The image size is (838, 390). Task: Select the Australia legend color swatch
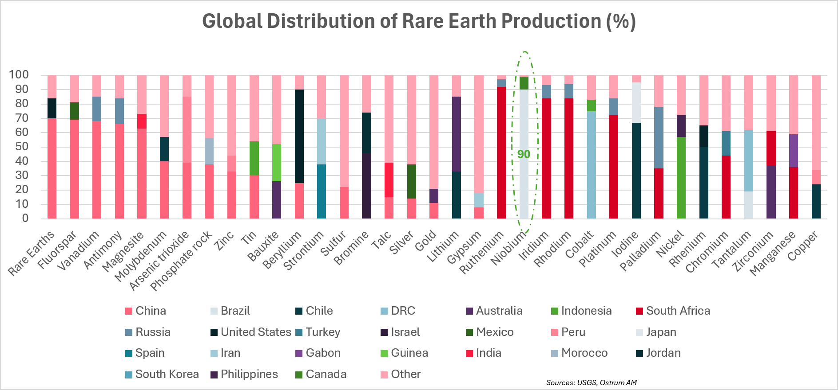point(469,311)
